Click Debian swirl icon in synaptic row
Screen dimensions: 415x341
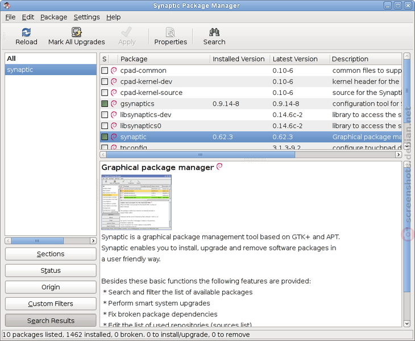(114, 137)
